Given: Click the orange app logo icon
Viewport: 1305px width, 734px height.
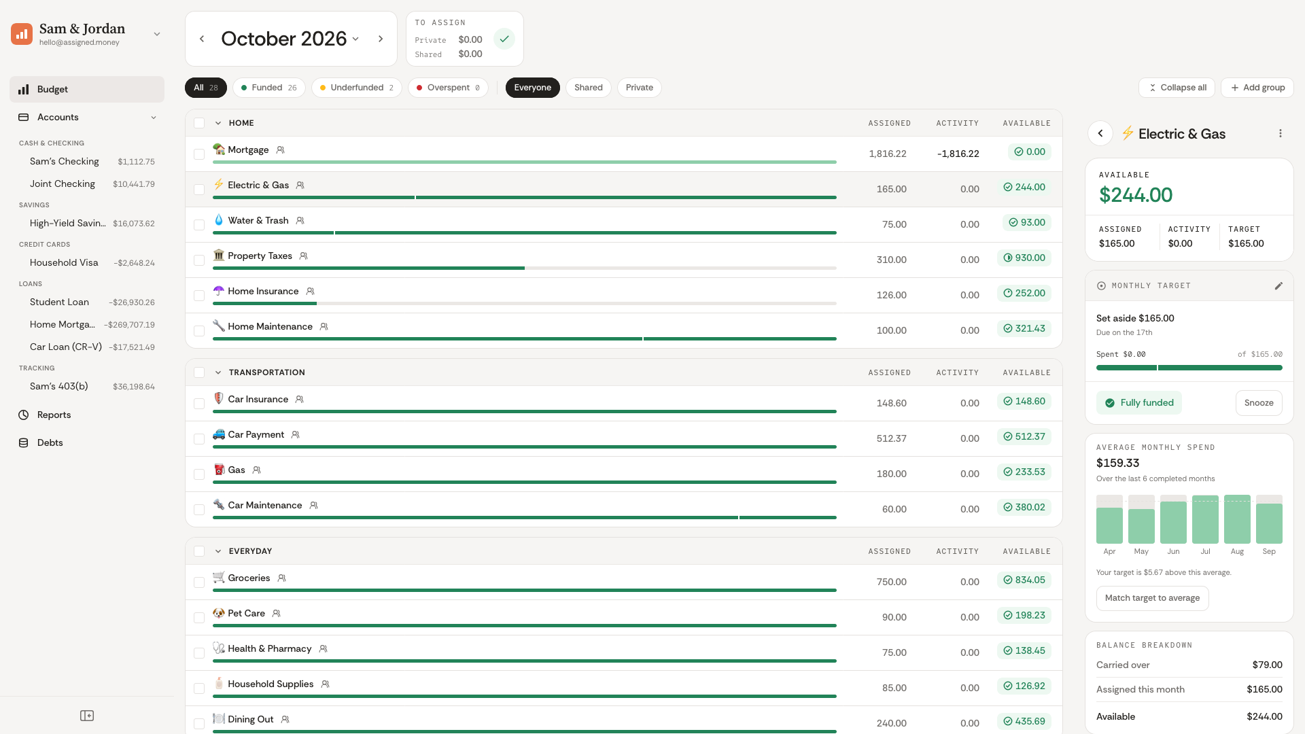Looking at the screenshot, I should pos(22,34).
